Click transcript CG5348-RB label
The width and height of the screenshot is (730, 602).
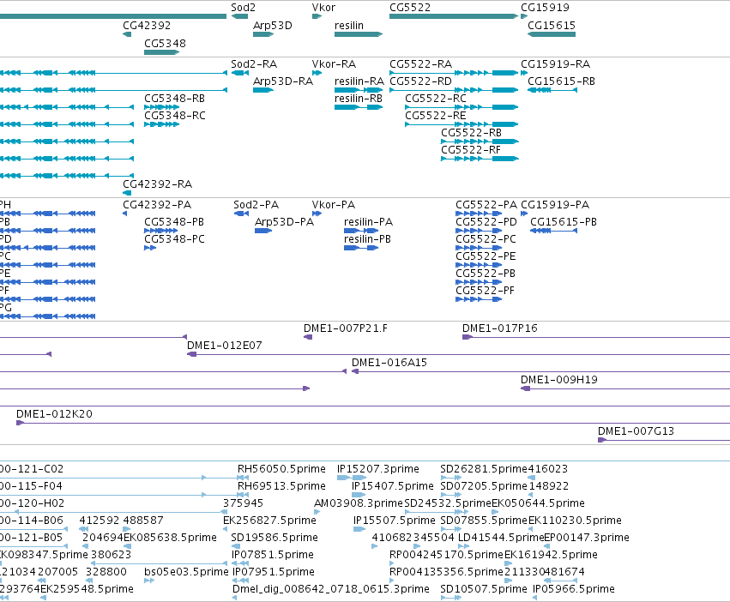pyautogui.click(x=175, y=99)
